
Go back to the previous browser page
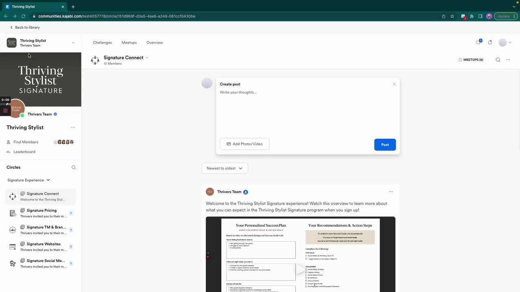point(6,16)
